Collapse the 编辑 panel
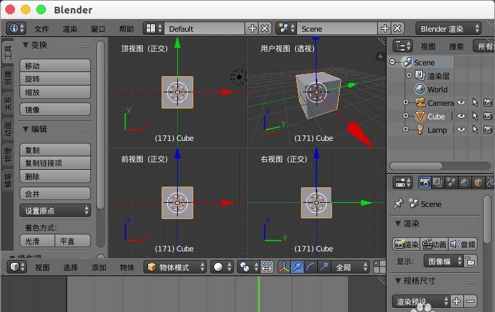 coord(26,129)
